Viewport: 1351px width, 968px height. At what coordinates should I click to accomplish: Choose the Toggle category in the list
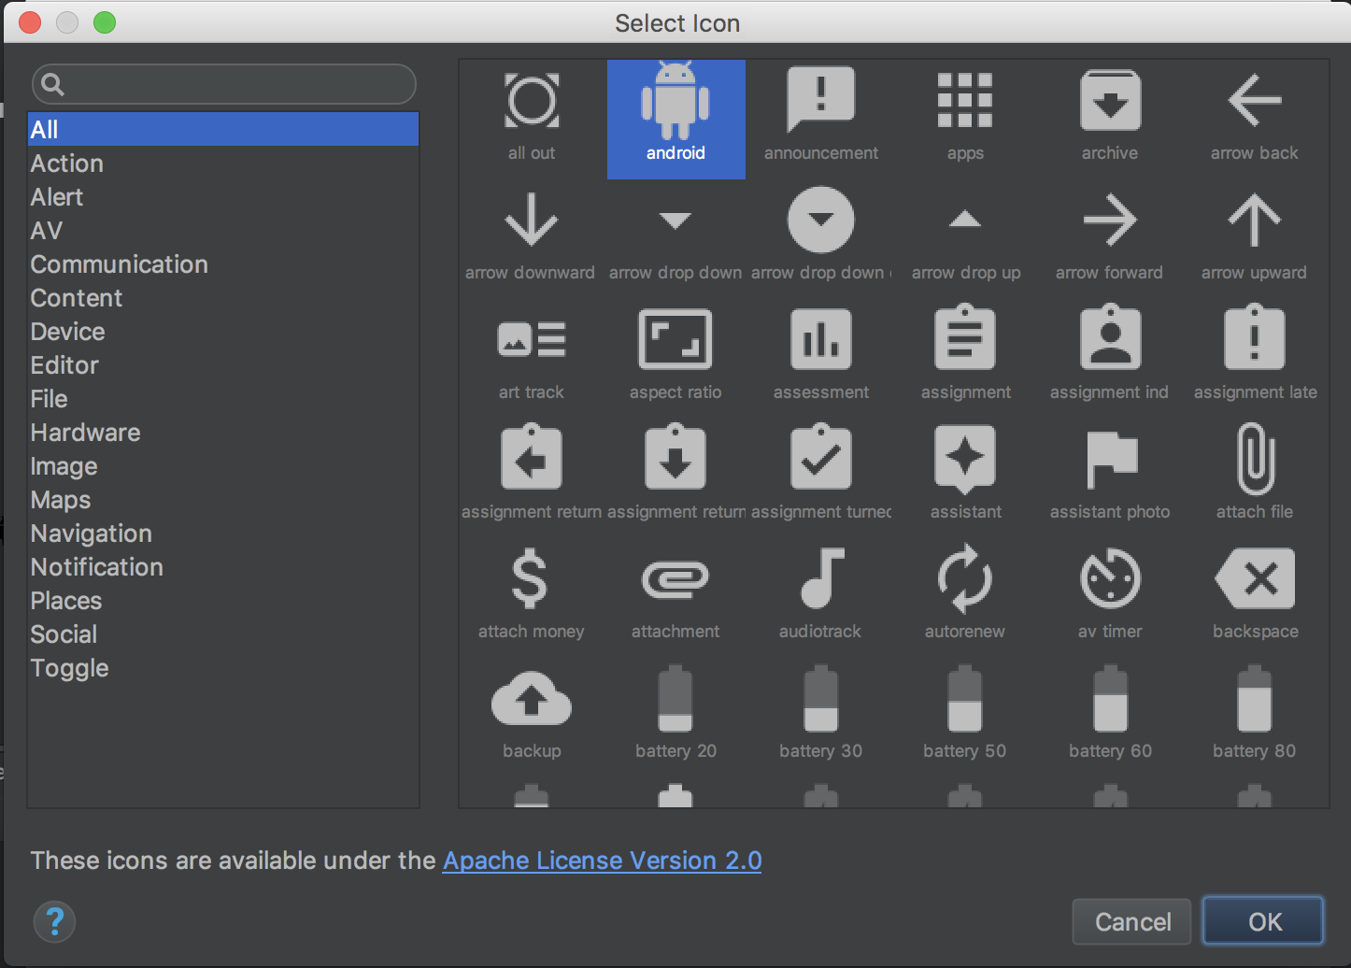tap(69, 668)
